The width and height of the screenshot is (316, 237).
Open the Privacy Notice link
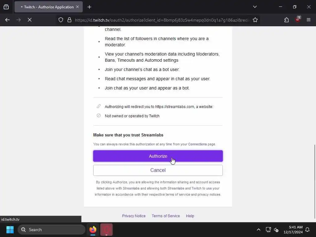(134, 216)
